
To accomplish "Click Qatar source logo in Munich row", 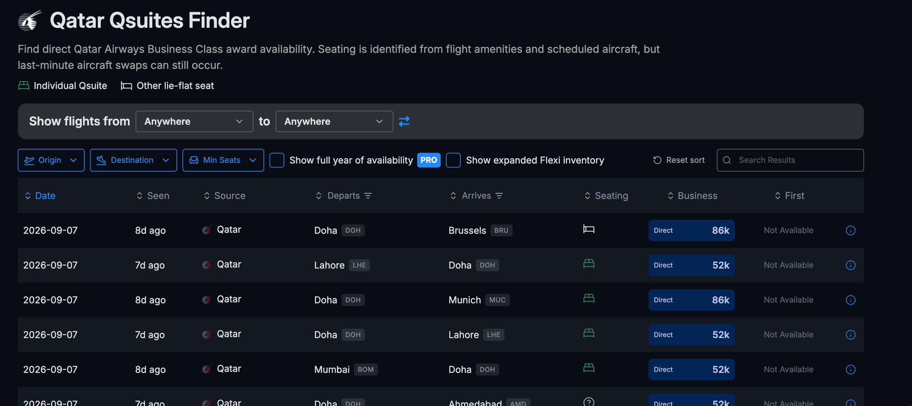I will point(206,300).
